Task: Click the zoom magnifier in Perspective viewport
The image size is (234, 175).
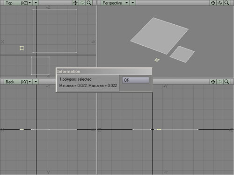Action: 227,3
